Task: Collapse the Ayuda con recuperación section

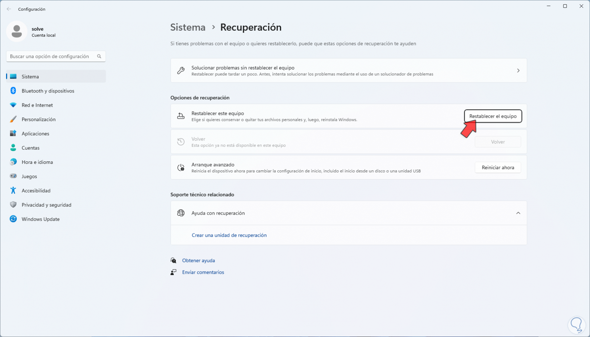Action: tap(518, 213)
